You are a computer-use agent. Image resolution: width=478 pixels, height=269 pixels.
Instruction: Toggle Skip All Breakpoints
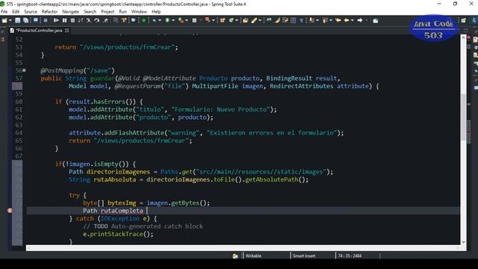[x=46, y=20]
